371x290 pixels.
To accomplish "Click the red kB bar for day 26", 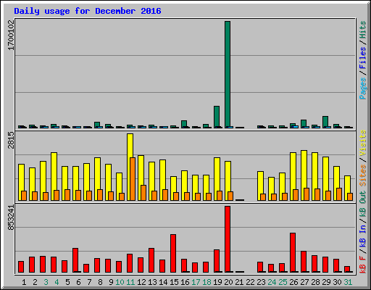I will coord(293,252).
